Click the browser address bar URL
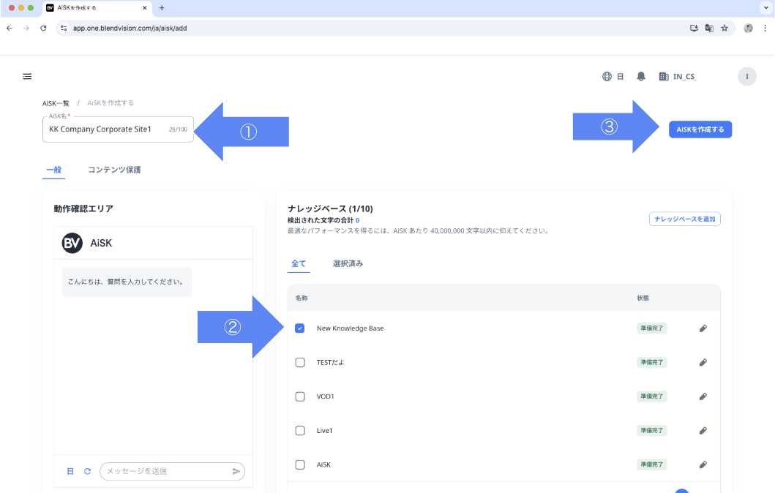 point(130,28)
